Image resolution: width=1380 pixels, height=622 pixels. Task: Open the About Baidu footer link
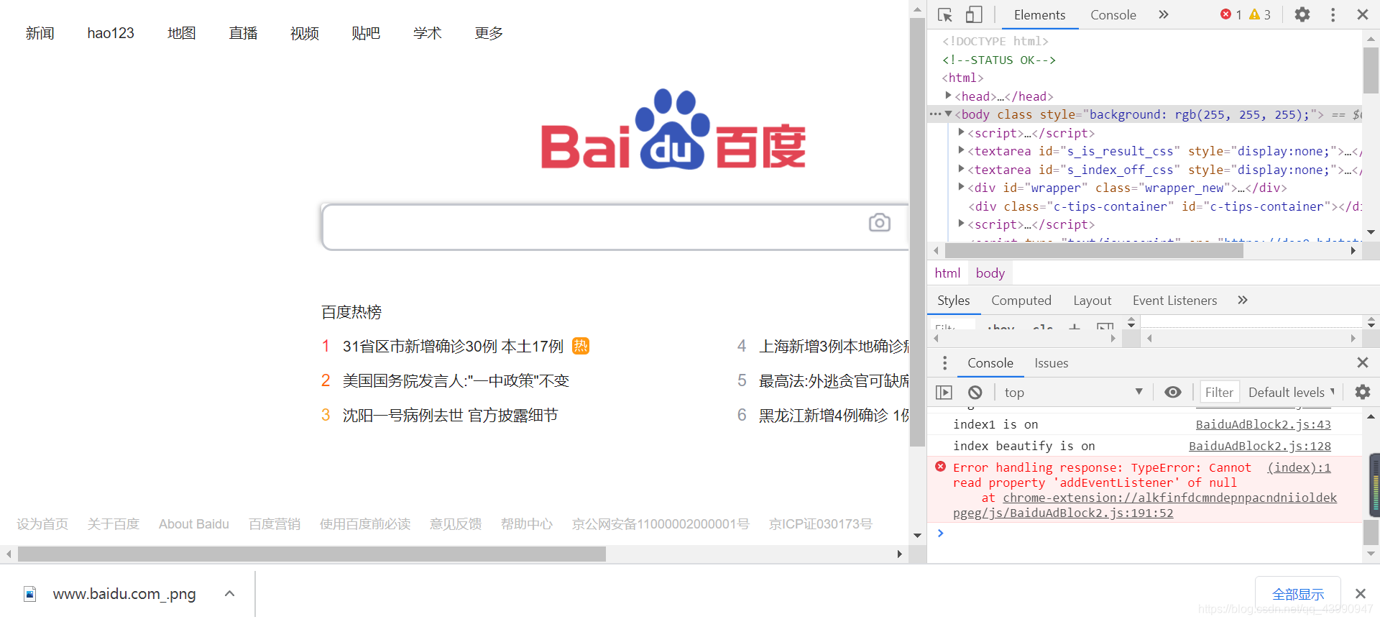point(194,524)
